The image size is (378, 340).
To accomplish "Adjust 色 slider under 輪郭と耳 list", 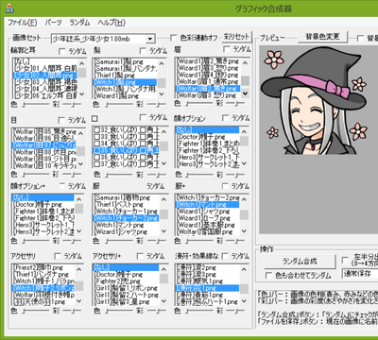I will tap(35, 104).
